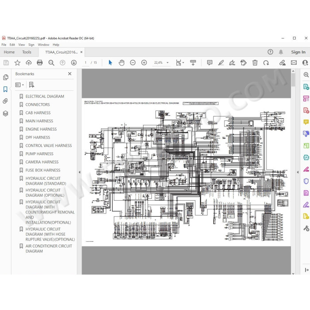Image resolution: width=310 pixels, height=310 pixels.
Task: Close the Bookmarks panel
Action: (x=70, y=74)
